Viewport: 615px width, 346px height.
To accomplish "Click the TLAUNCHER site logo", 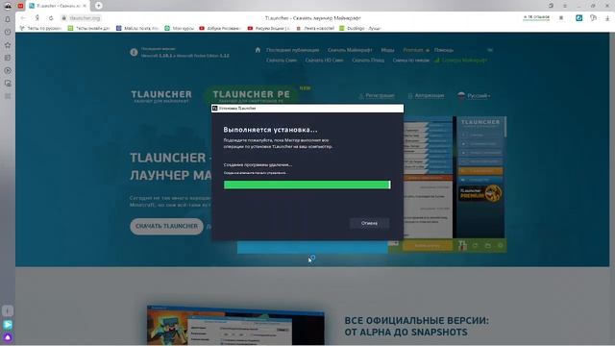I will point(161,96).
